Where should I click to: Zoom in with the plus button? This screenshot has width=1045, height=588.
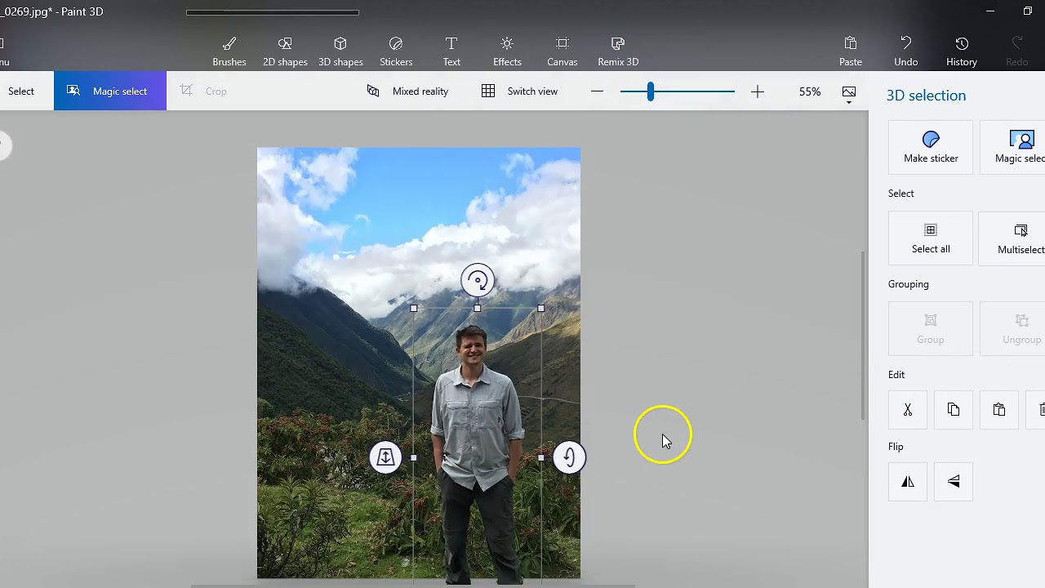[x=758, y=91]
